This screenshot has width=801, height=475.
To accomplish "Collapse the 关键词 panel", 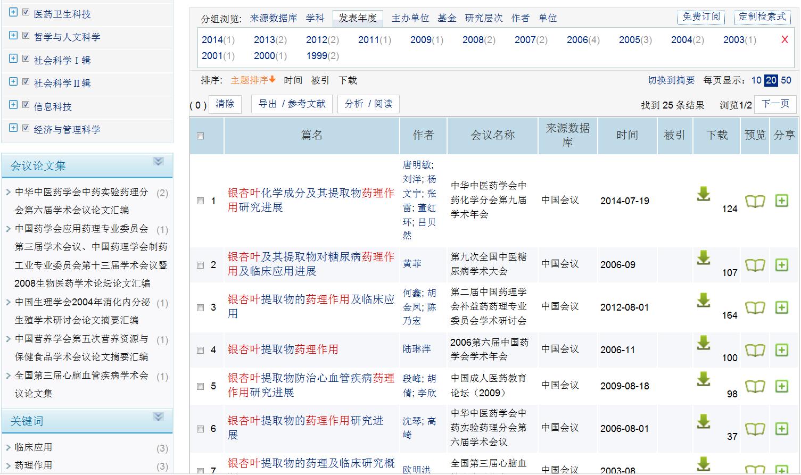I will (x=158, y=416).
